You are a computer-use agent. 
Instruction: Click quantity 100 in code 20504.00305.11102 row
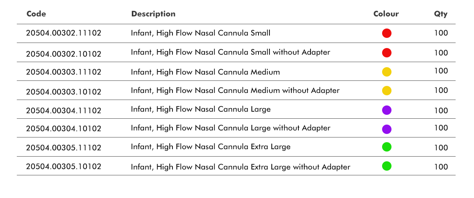point(441,148)
